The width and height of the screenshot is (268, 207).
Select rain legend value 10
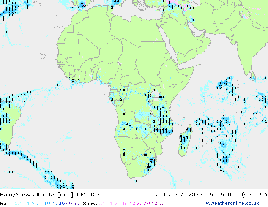[x=47, y=204]
